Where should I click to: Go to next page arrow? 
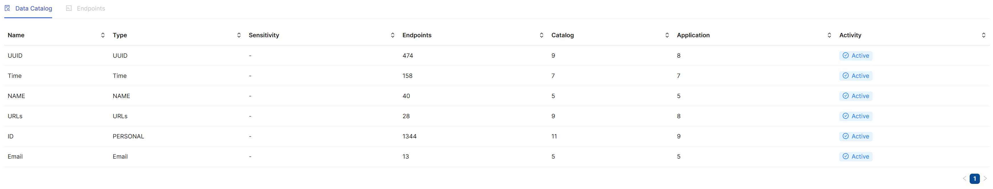pyautogui.click(x=985, y=178)
